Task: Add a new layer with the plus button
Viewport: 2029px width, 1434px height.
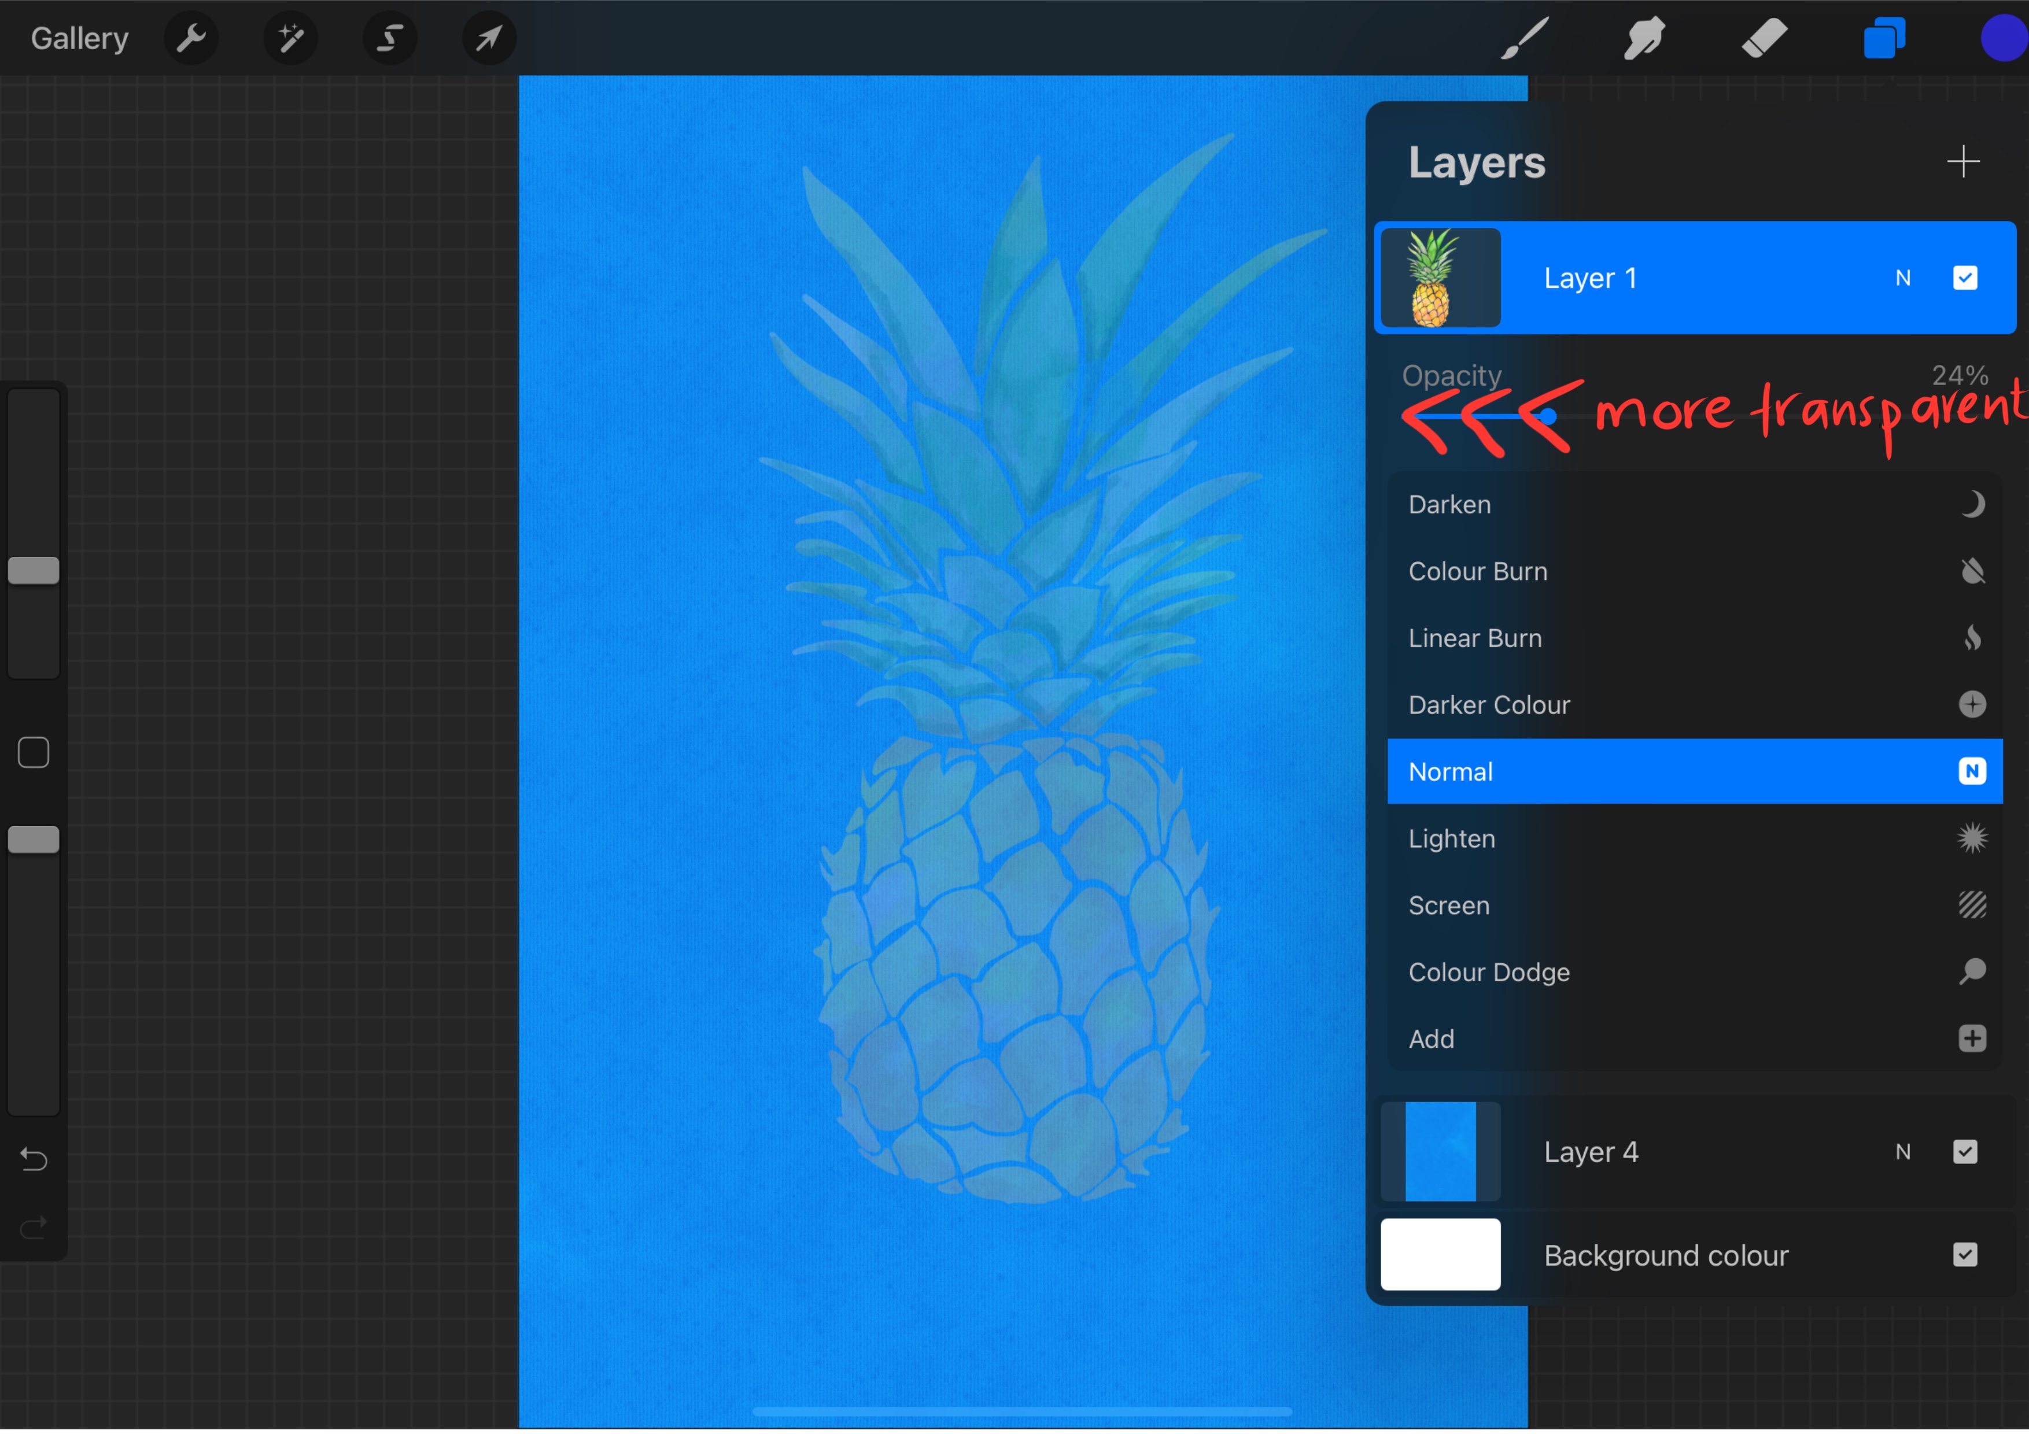Action: click(x=1964, y=161)
